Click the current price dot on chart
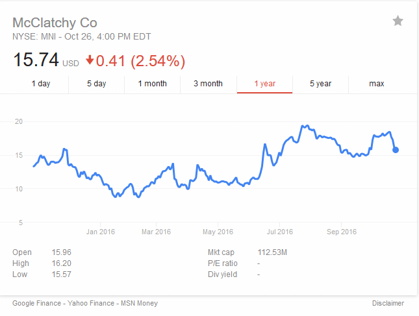 [396, 150]
